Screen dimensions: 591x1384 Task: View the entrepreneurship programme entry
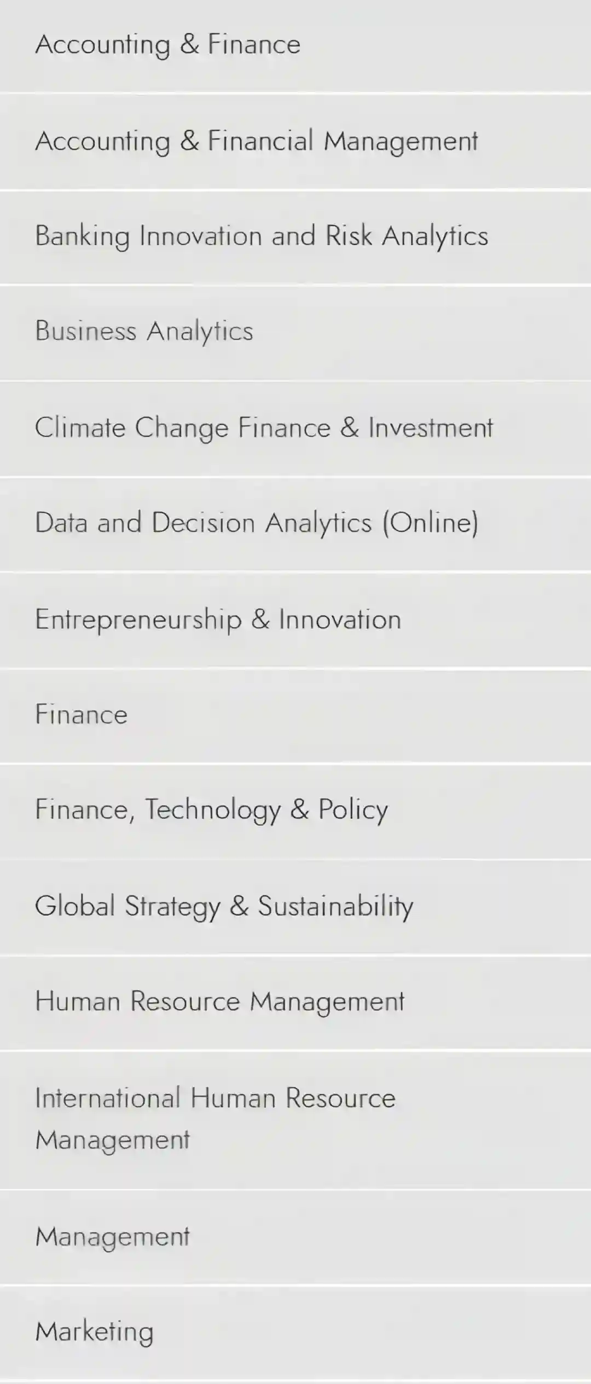point(218,619)
